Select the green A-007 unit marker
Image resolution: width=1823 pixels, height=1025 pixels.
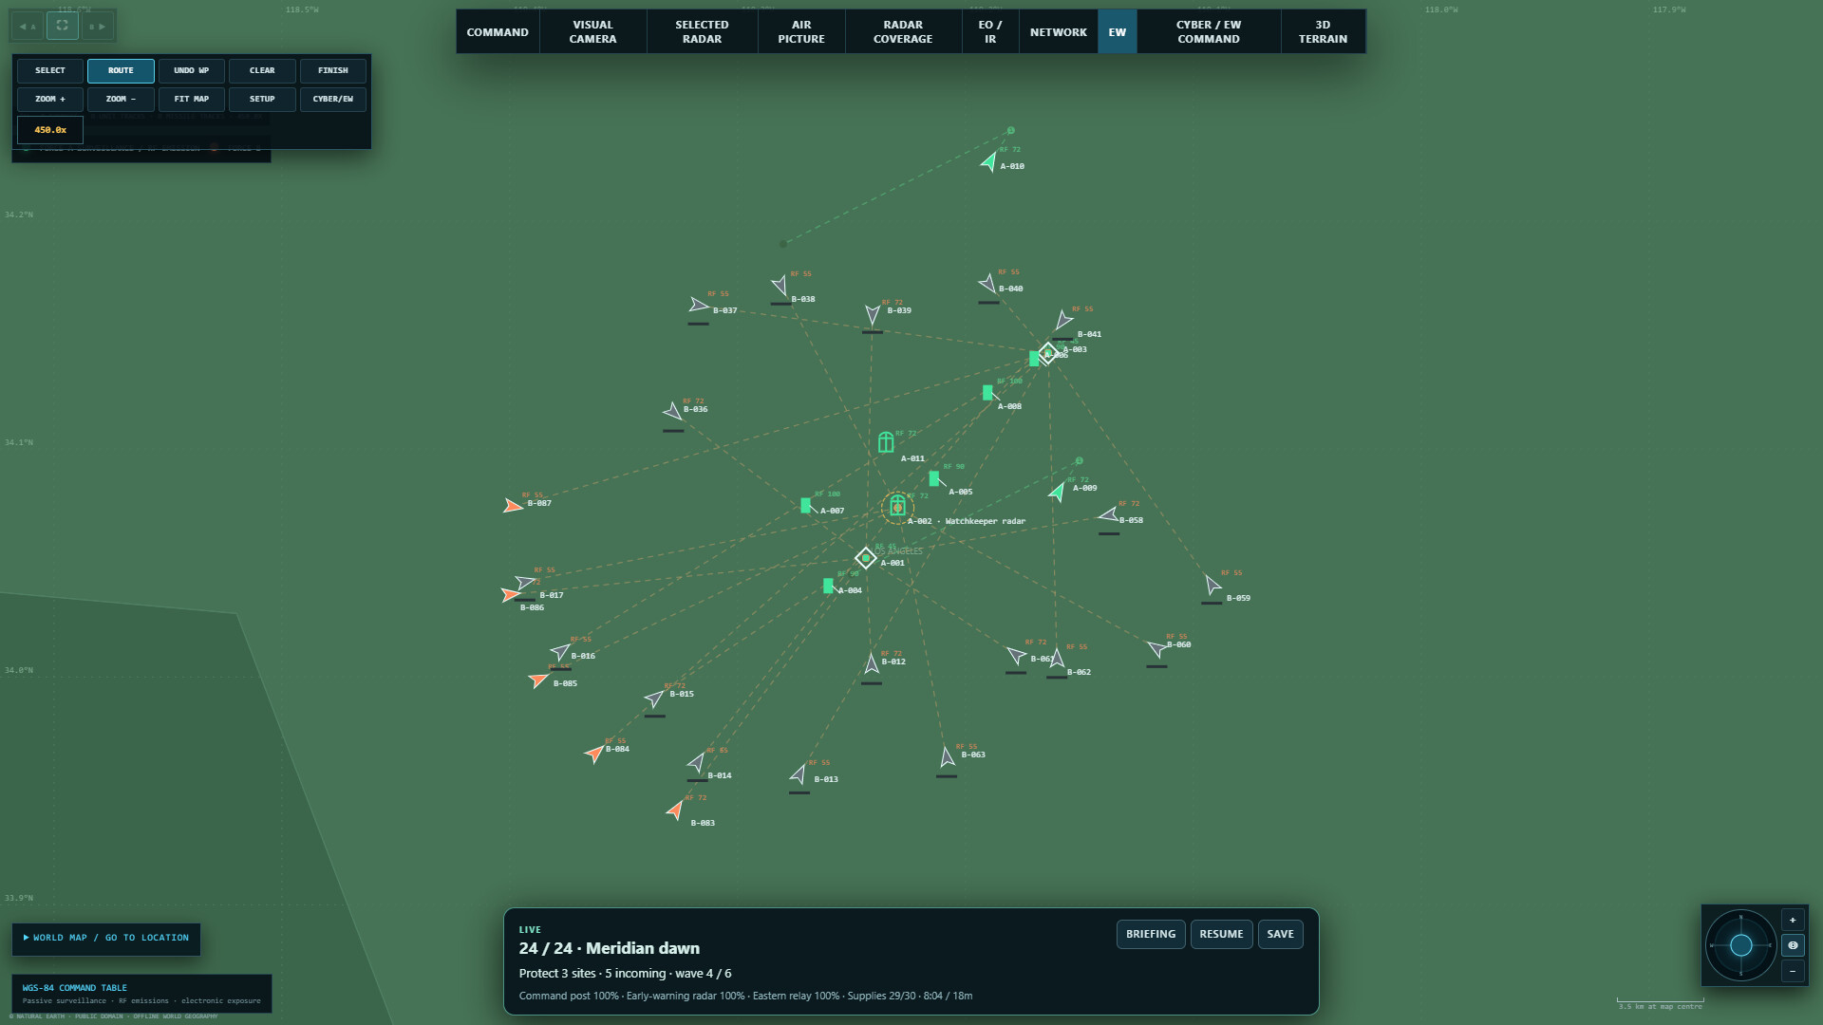[806, 506]
